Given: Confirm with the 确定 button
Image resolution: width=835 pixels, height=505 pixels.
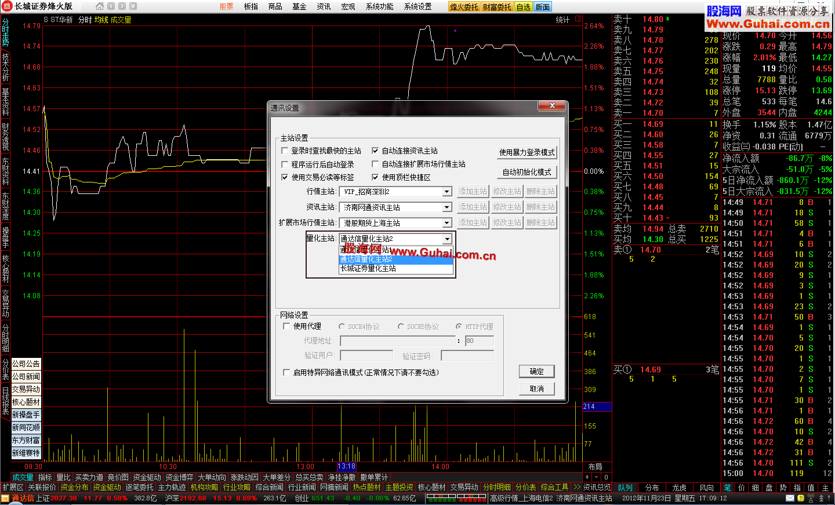Looking at the screenshot, I should point(537,372).
